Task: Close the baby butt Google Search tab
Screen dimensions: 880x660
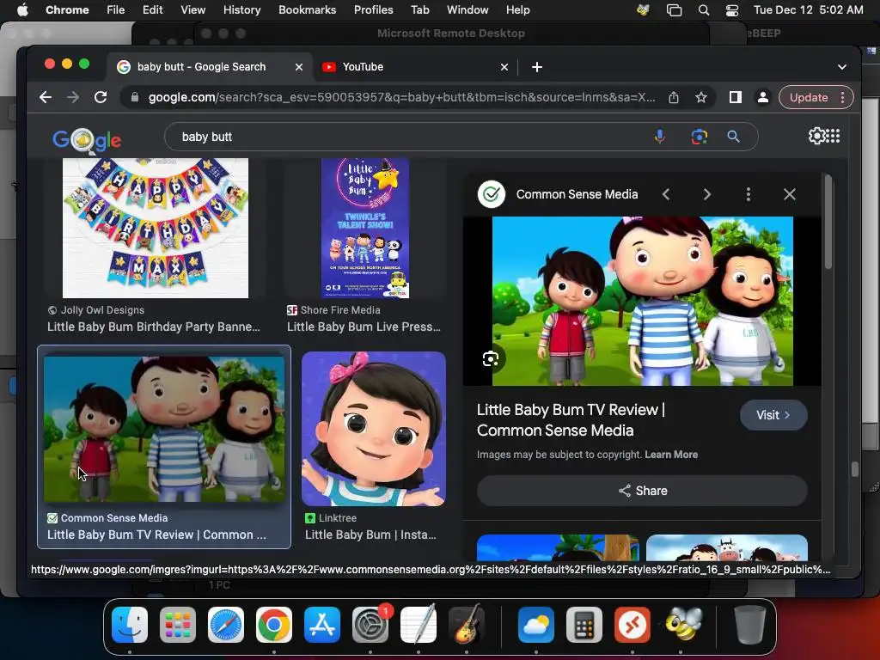Action: click(299, 67)
